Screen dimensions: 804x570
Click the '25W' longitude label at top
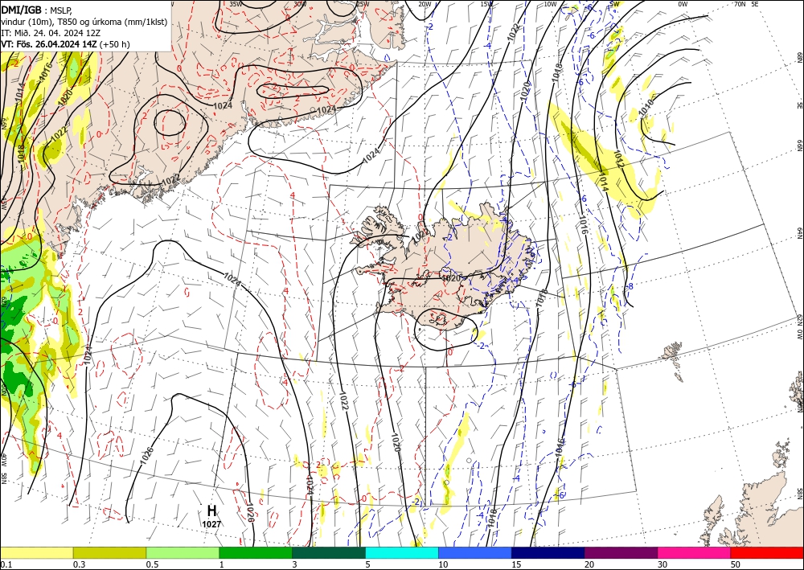tap(363, 4)
